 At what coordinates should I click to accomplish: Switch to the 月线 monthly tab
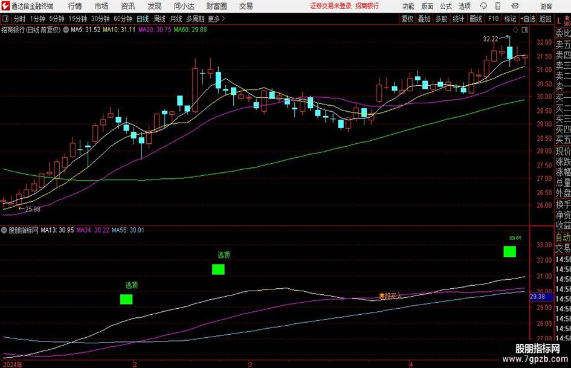176,19
